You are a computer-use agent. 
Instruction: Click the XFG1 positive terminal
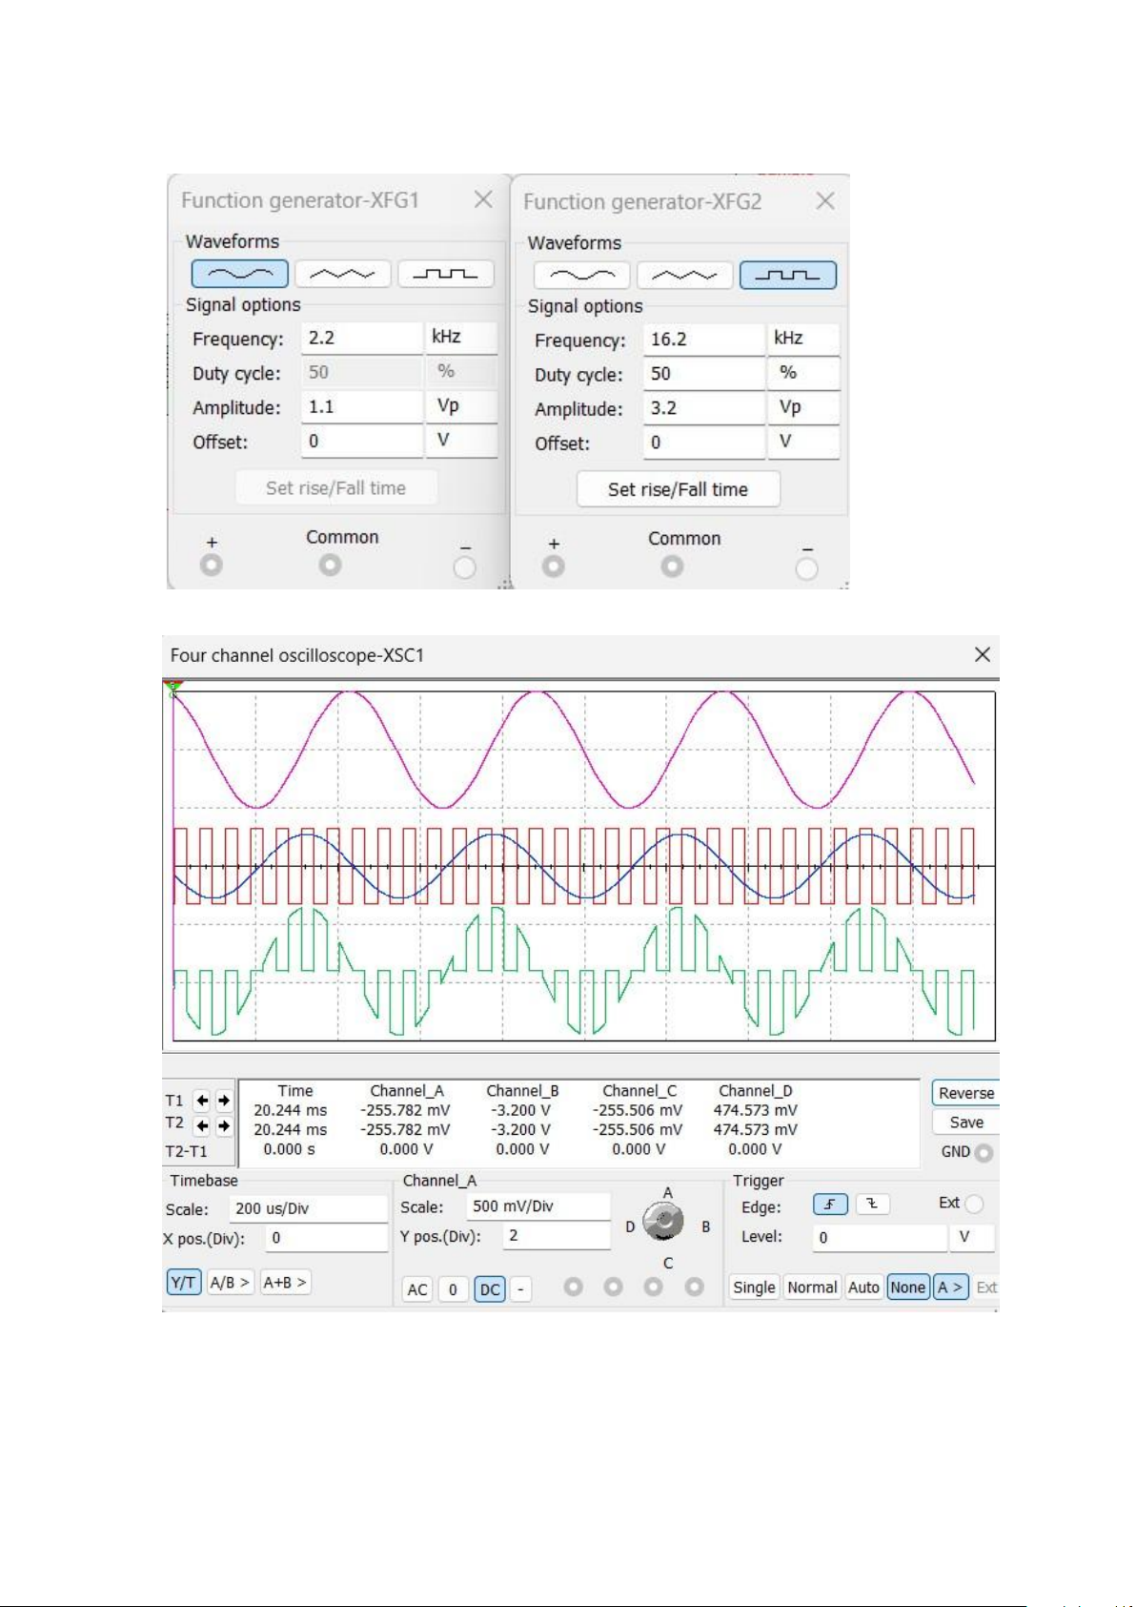[212, 566]
